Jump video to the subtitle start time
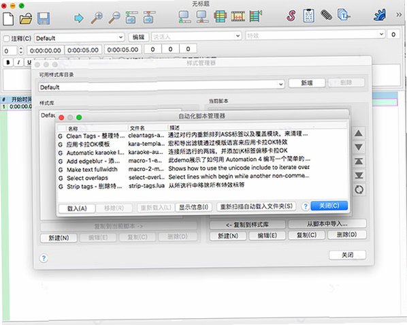 pos(131,18)
